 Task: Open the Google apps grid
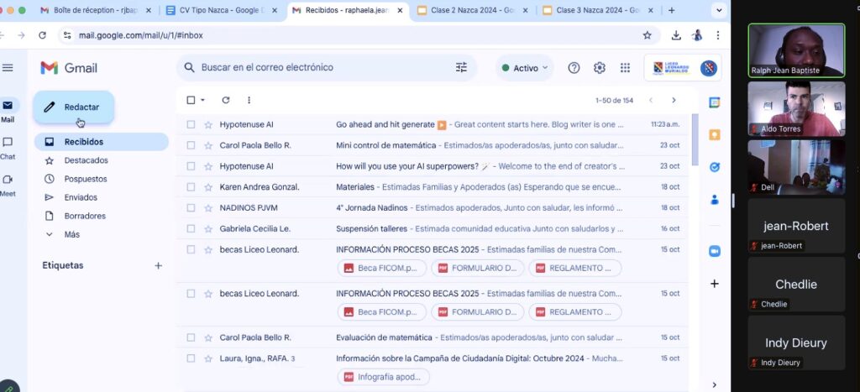[625, 68]
